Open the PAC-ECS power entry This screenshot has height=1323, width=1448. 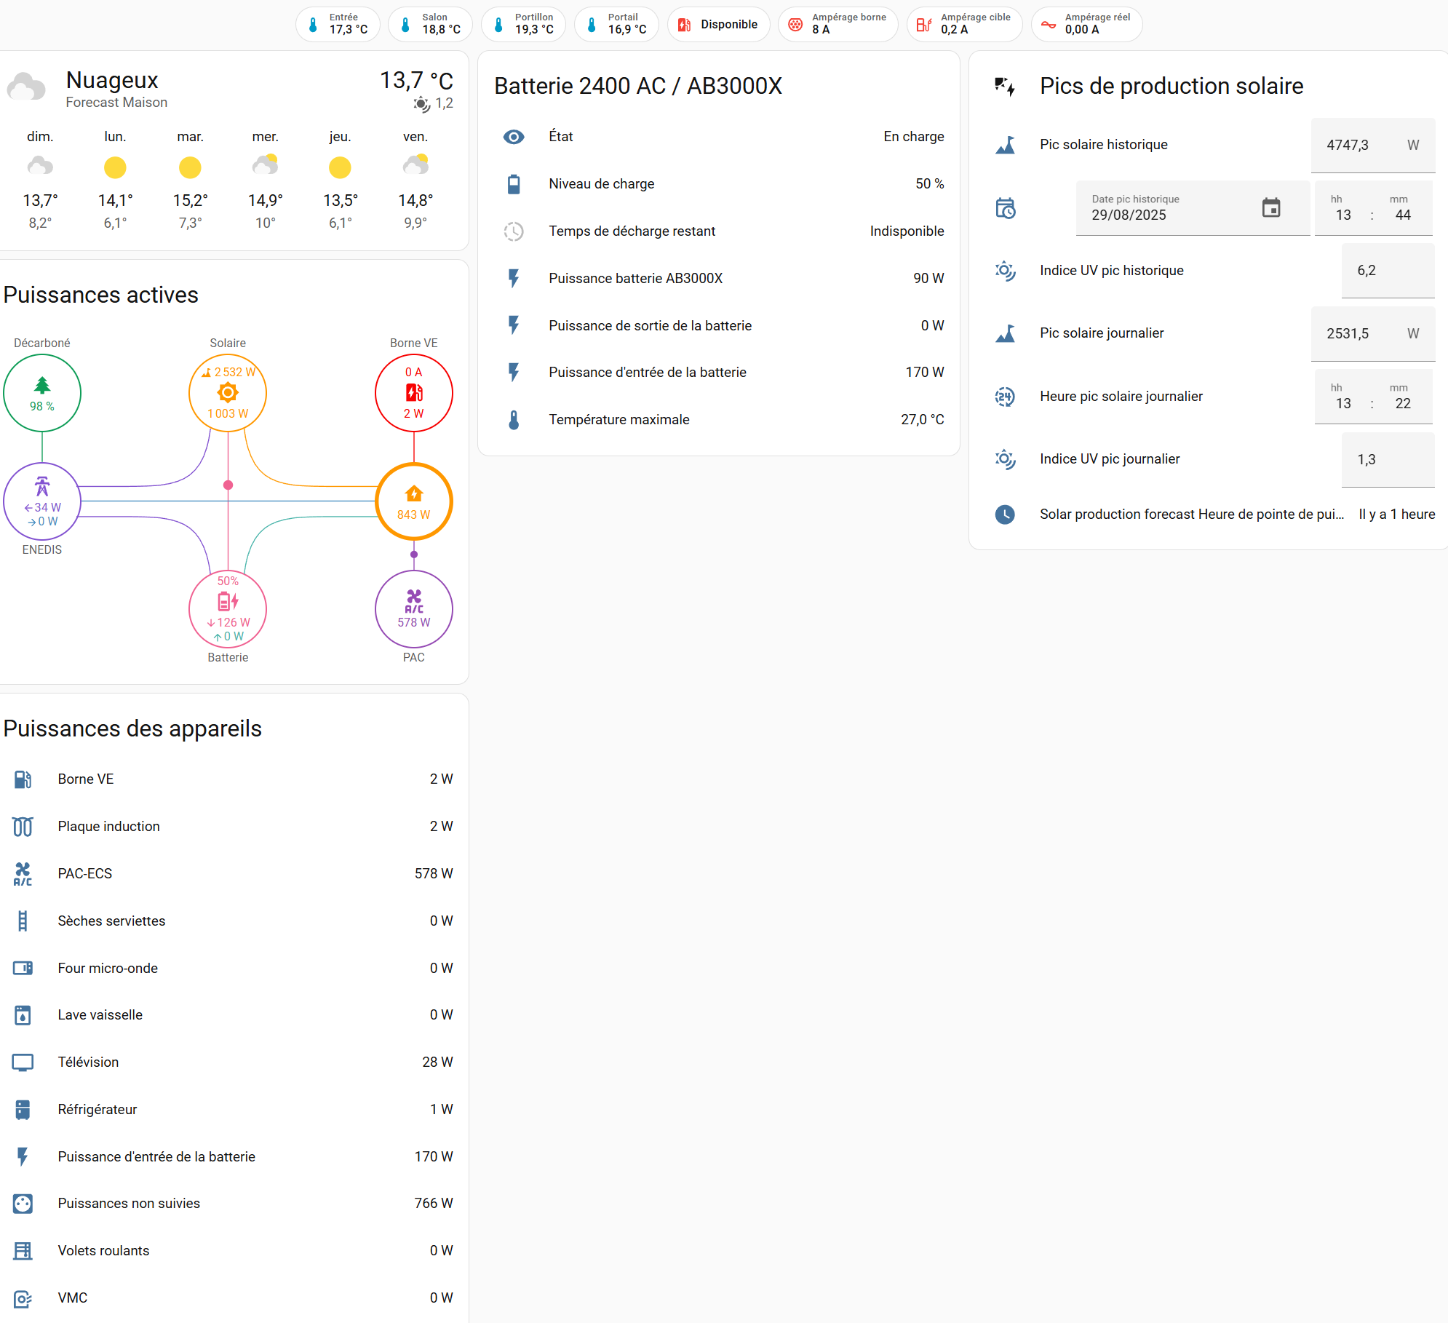[233, 873]
